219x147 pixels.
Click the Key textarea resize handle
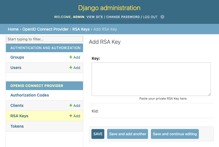click(209, 95)
